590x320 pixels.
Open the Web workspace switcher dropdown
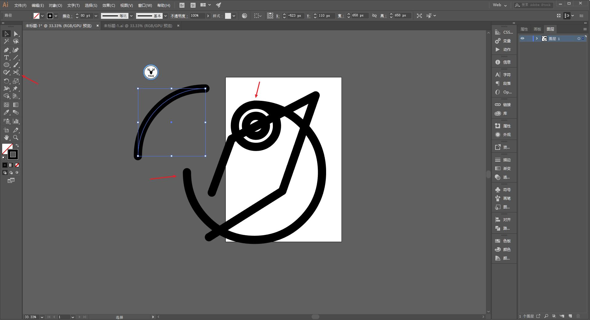[500, 5]
